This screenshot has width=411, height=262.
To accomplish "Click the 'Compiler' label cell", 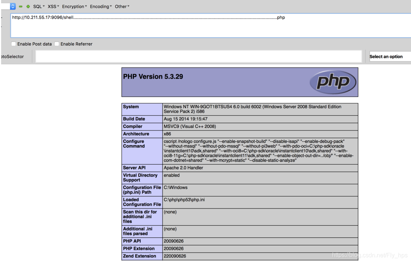I will tap(142, 127).
